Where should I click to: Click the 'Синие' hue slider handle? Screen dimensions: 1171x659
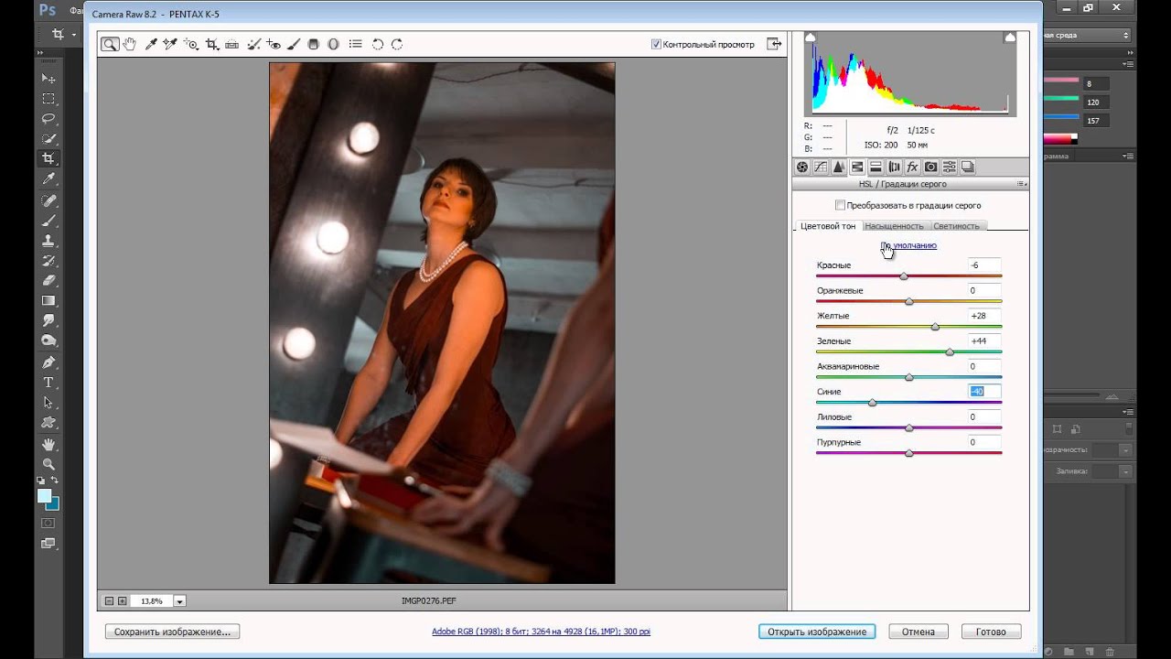coord(872,403)
